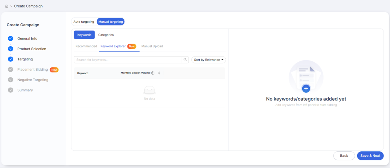Switch to the Categories tab
Image resolution: width=390 pixels, height=168 pixels.
point(106,35)
